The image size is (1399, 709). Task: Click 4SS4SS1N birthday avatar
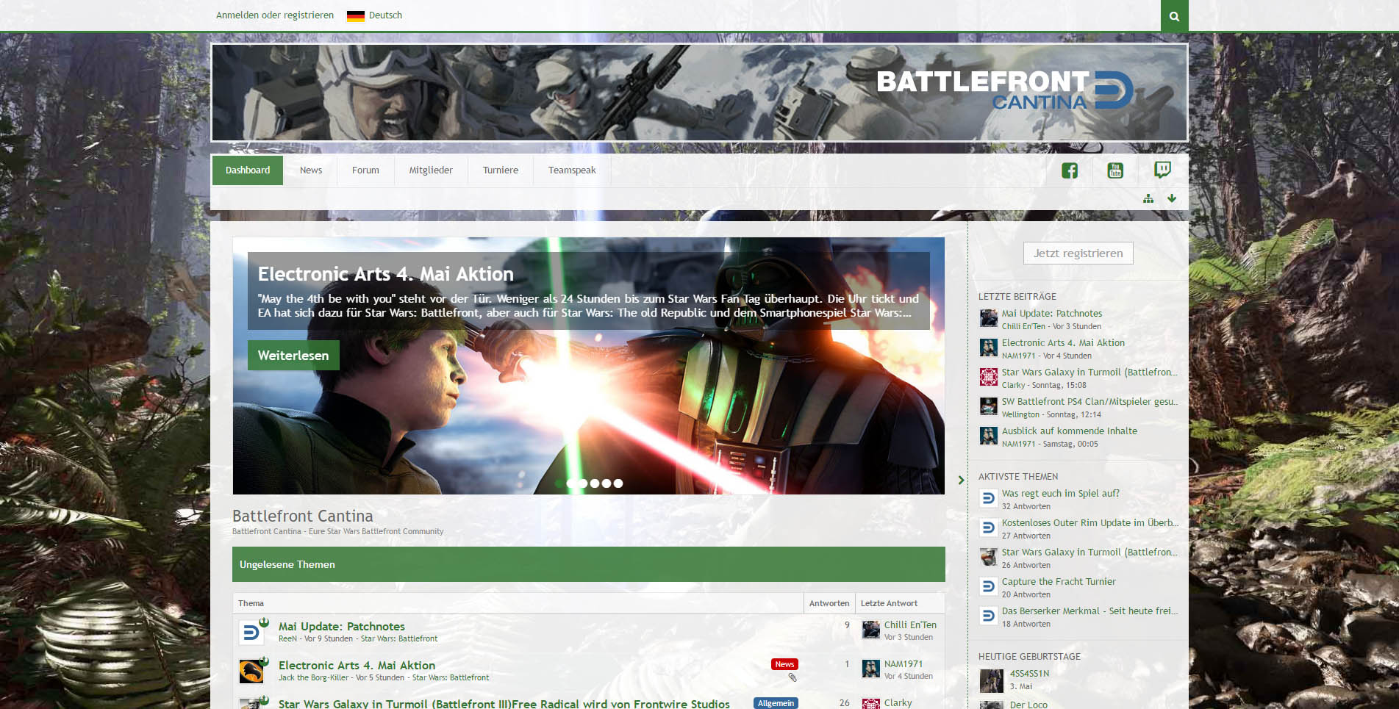(992, 681)
